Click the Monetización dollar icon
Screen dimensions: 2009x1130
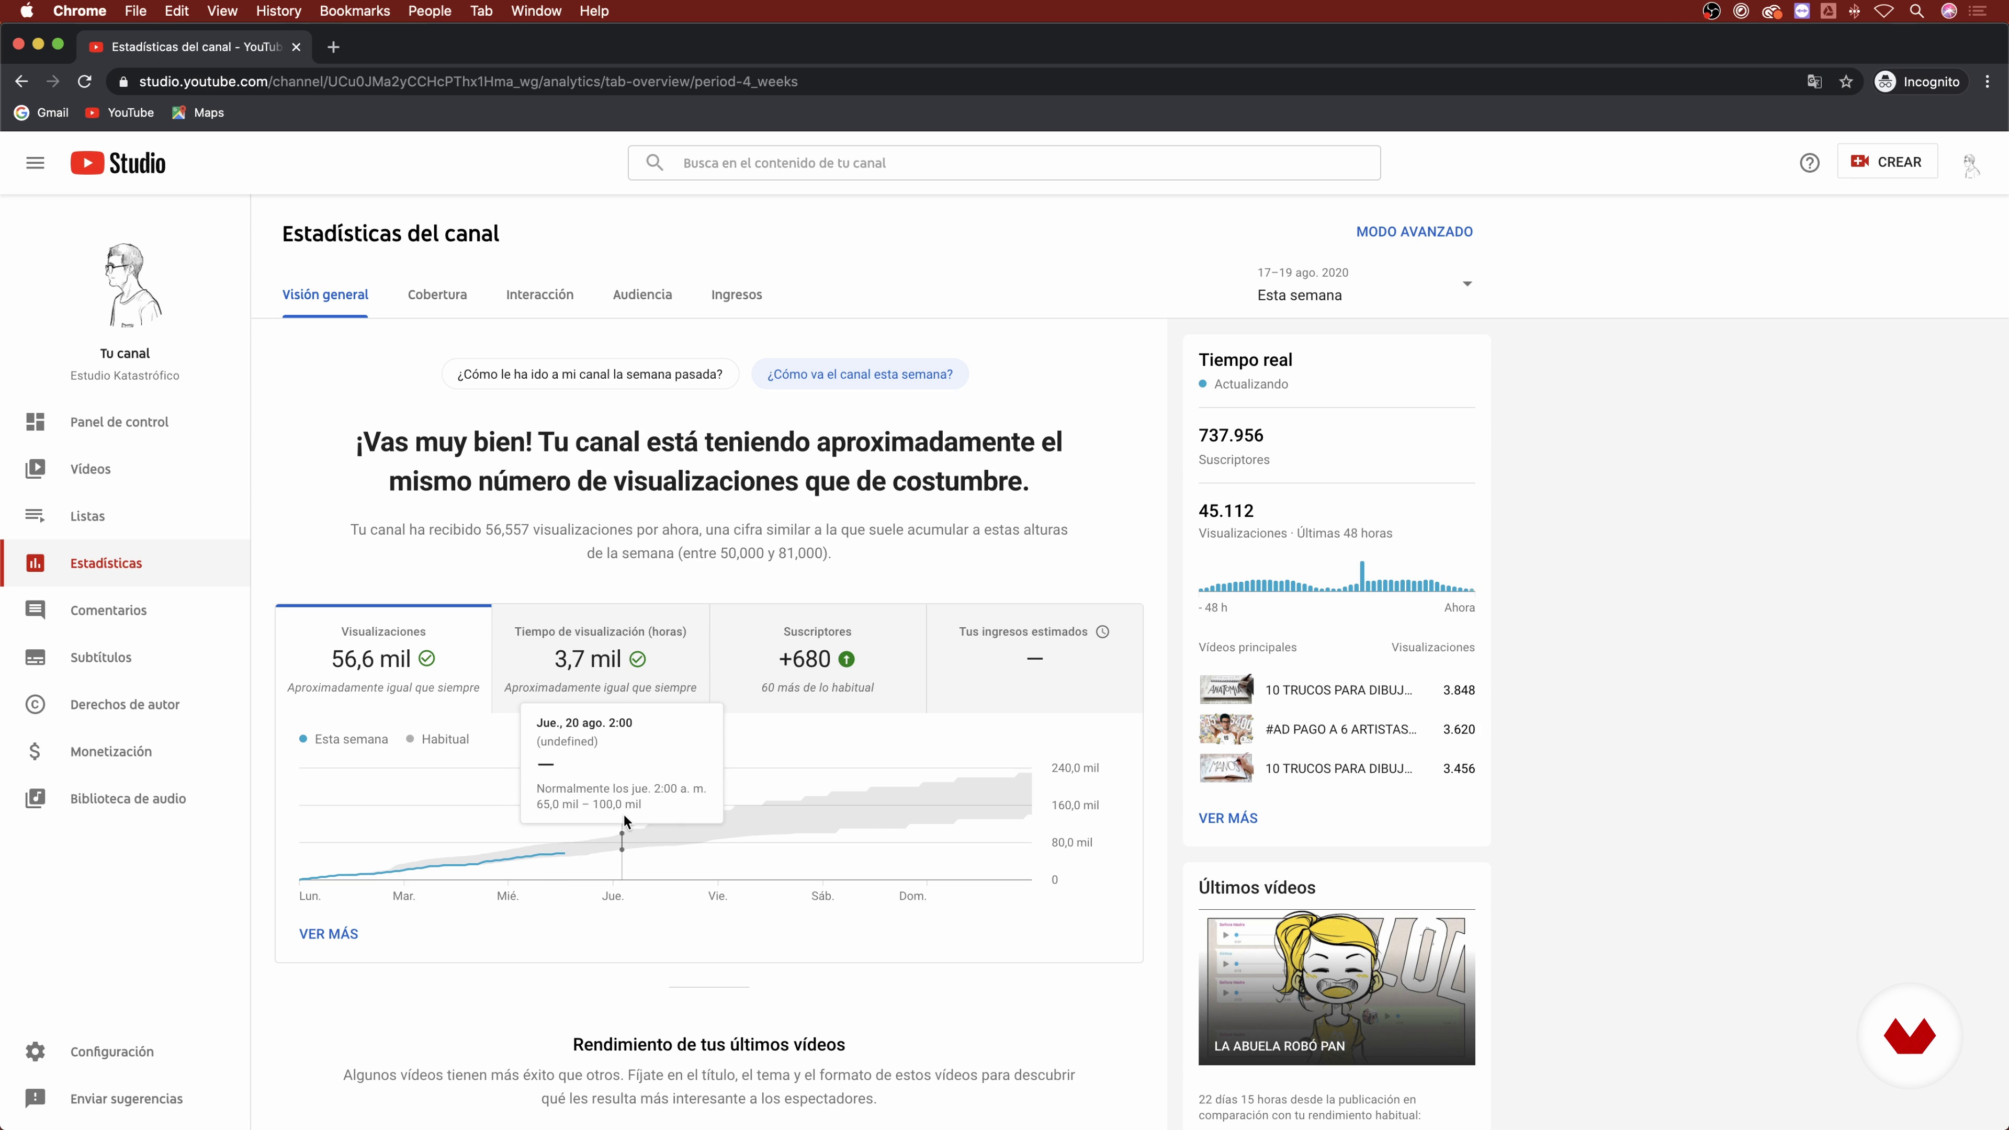click(35, 751)
